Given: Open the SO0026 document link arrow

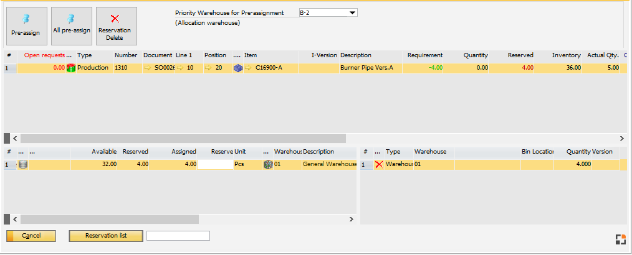Looking at the screenshot, I should point(148,68).
